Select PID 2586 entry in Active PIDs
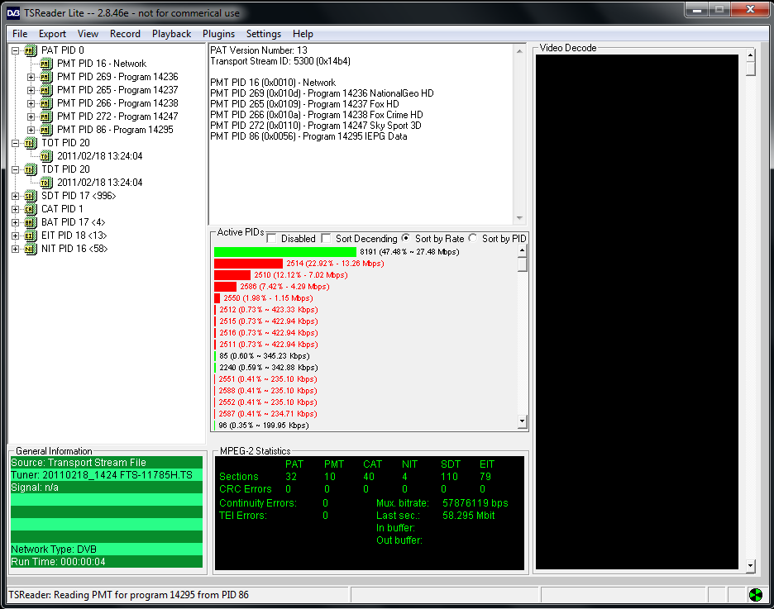The height and width of the screenshot is (609, 774). [284, 287]
